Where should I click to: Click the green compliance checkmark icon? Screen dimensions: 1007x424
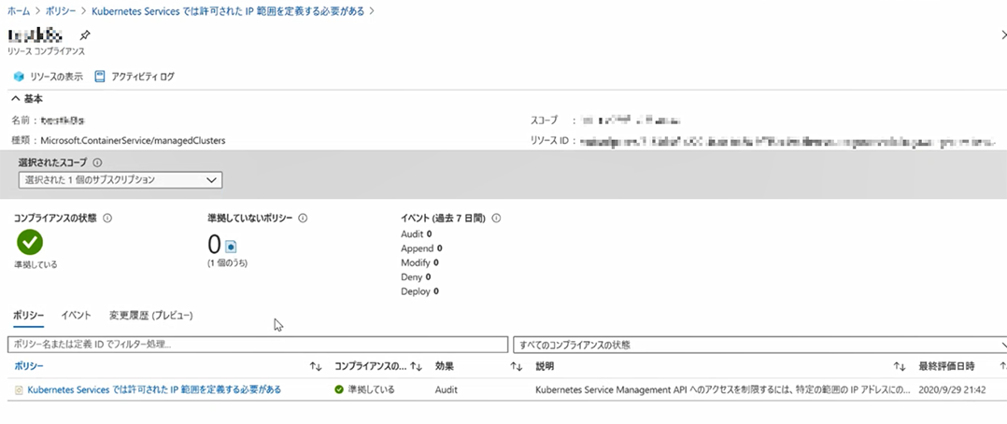point(30,243)
